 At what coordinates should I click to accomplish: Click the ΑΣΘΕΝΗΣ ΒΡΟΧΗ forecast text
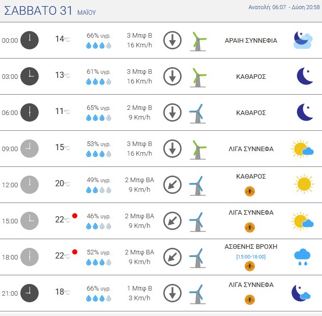(x=251, y=246)
